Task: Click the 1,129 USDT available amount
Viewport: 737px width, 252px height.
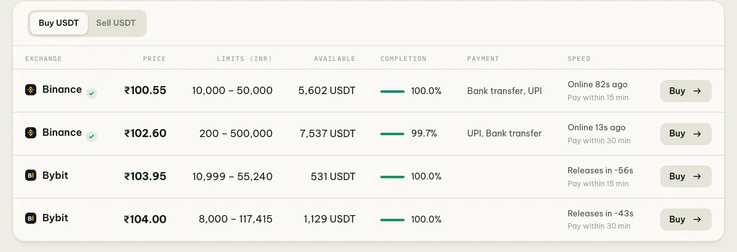Action: 329,219
